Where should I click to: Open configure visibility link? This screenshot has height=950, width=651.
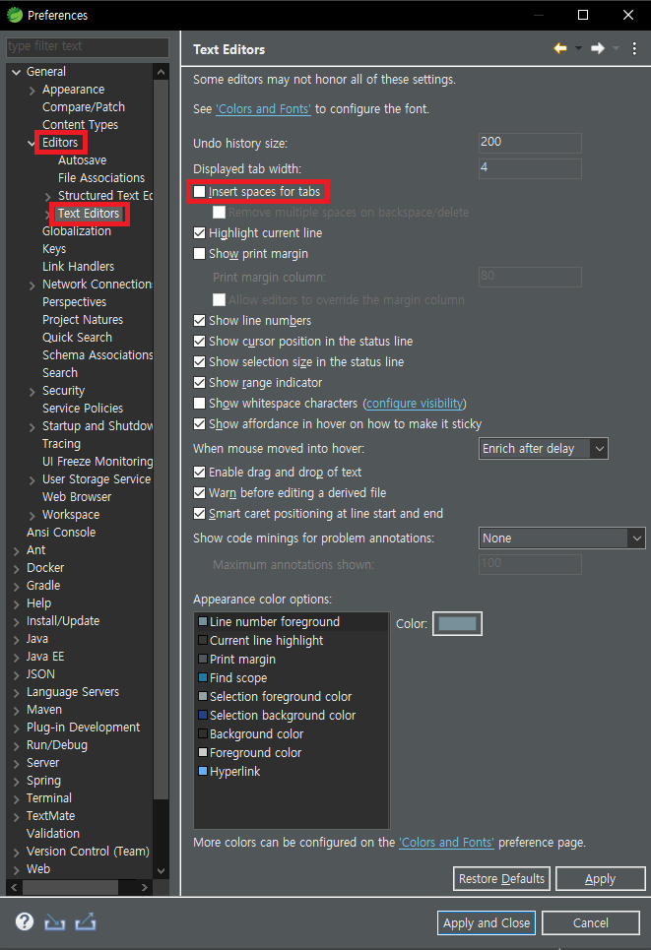(x=415, y=404)
